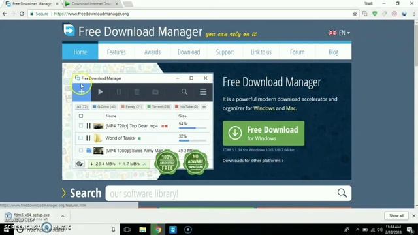
Task: Click the open folder icon in FDM preview toolbar
Action: 155,92
